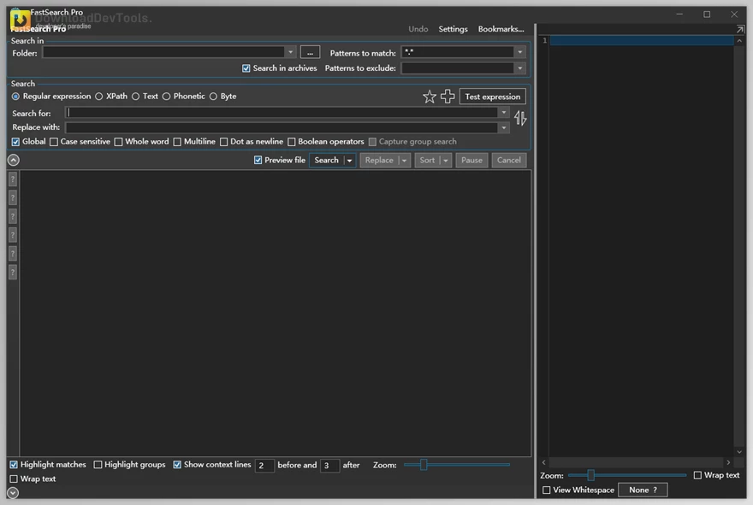
Task: Click the star icon to favorite the expression
Action: pyautogui.click(x=430, y=97)
